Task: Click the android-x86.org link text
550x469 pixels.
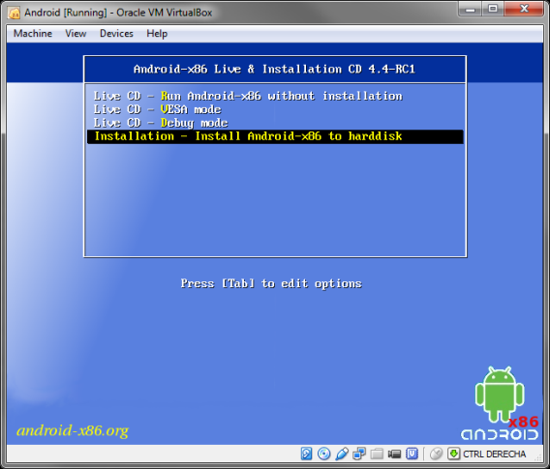Action: coord(73,430)
